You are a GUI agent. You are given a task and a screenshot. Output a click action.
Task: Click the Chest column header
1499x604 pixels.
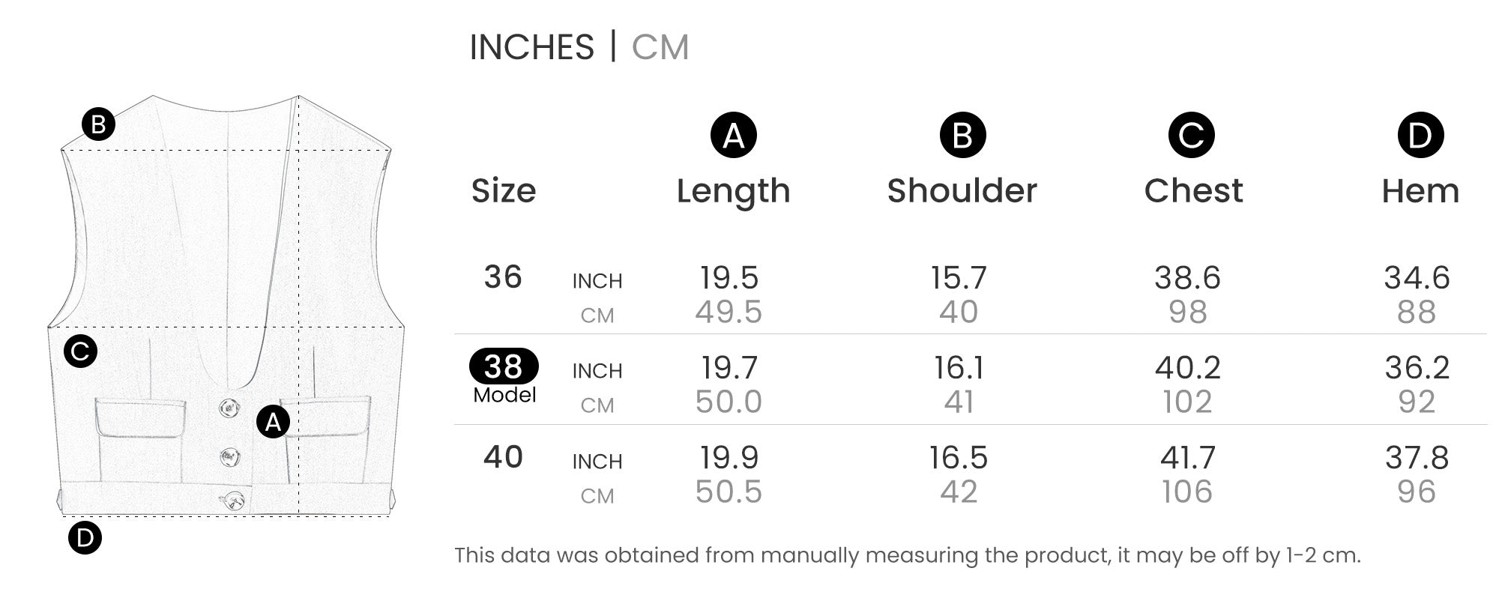(1193, 191)
